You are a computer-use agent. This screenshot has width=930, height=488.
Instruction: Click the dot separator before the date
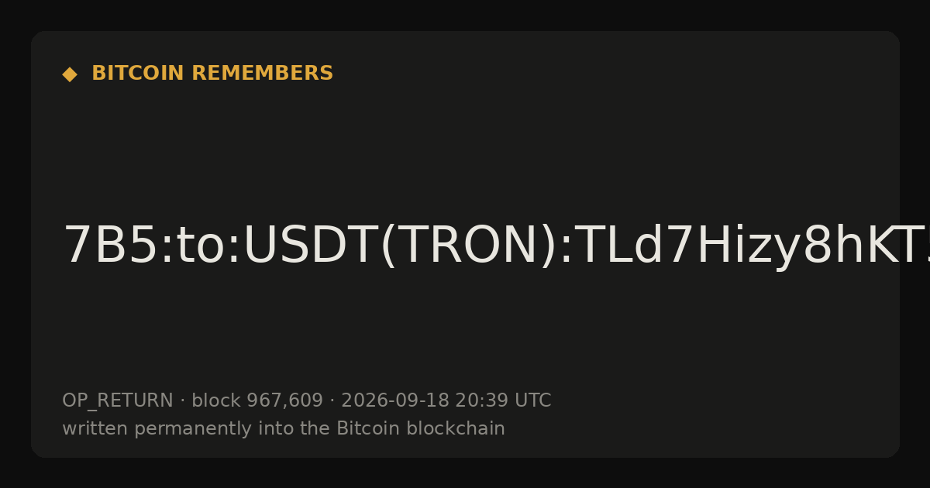coord(332,401)
